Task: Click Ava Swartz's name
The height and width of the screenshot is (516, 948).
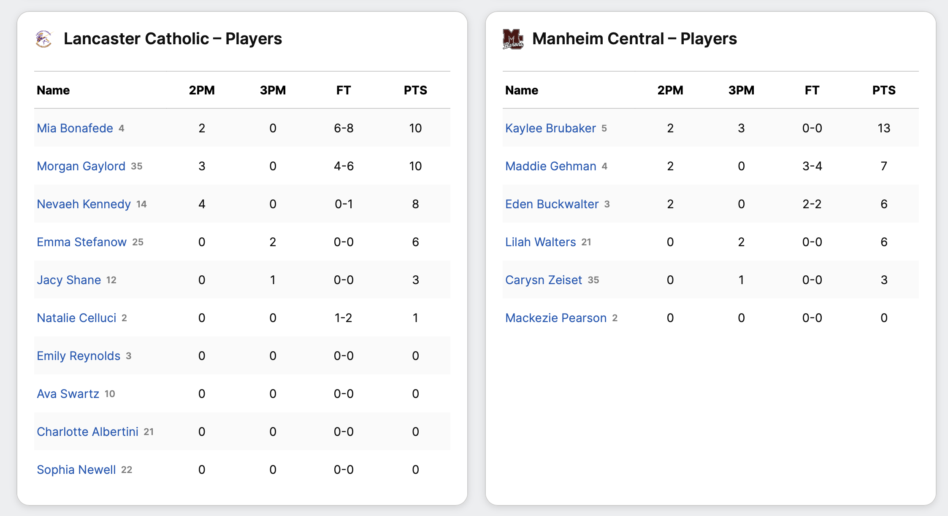Action: coord(68,394)
